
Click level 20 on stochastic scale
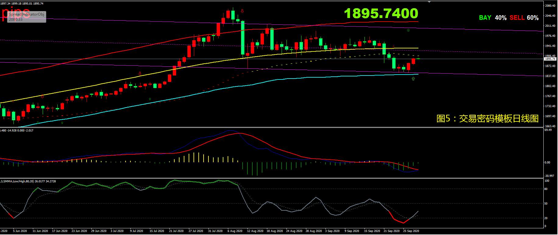(x=546, y=218)
